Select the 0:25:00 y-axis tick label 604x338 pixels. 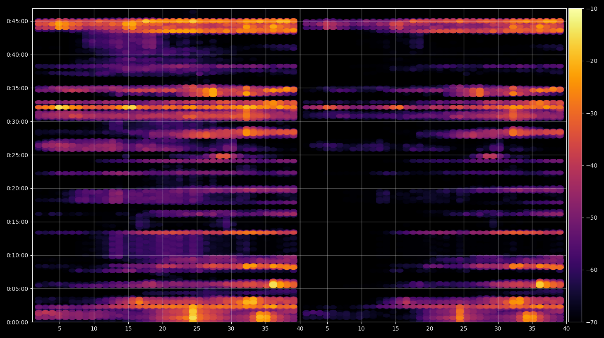pos(17,155)
